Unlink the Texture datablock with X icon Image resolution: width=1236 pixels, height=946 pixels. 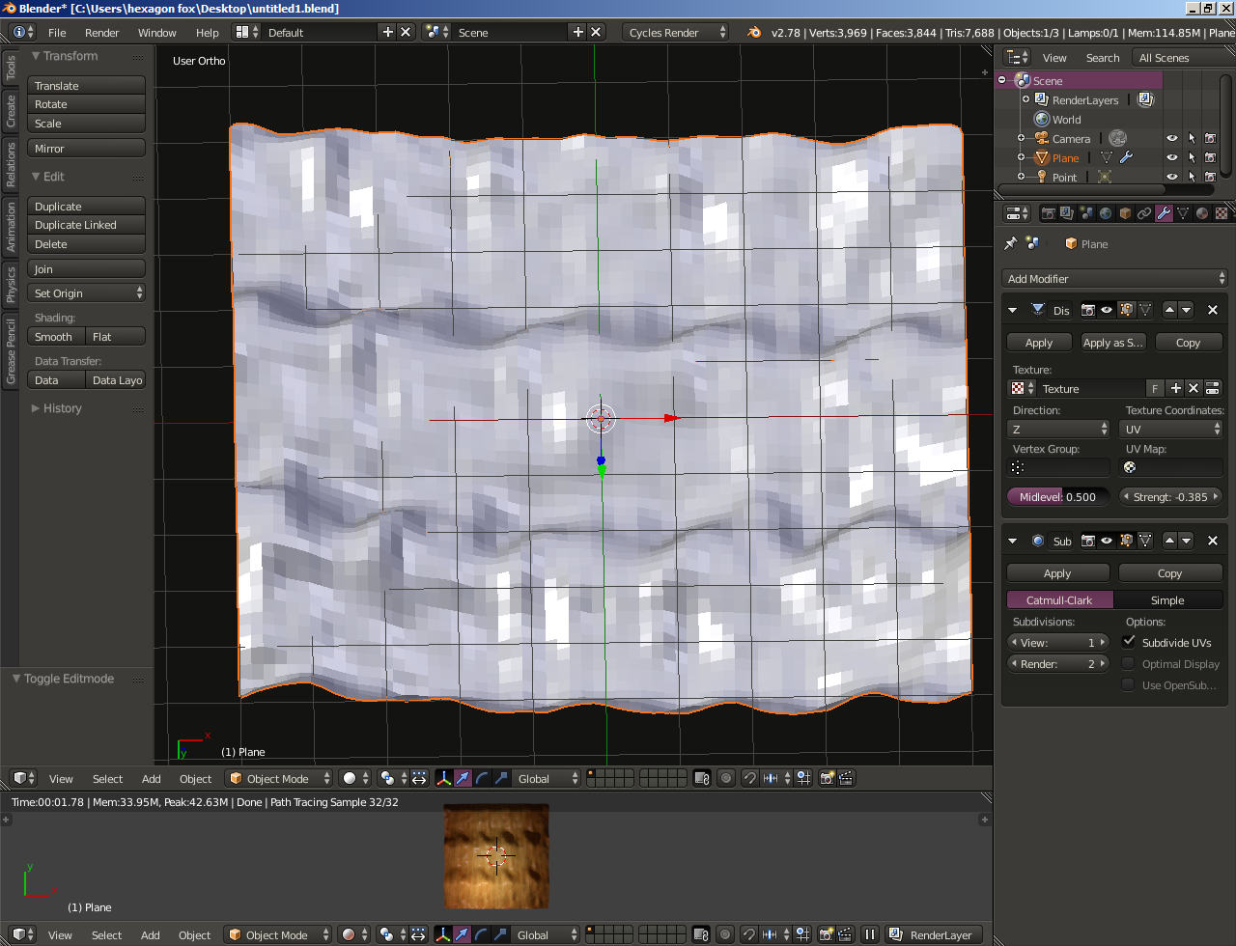1194,388
